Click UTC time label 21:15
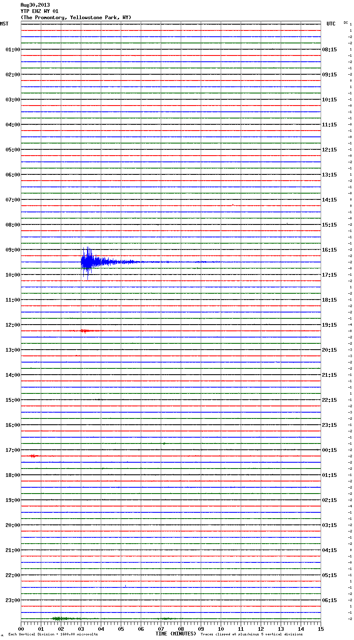The image size is (354, 640). tap(329, 375)
